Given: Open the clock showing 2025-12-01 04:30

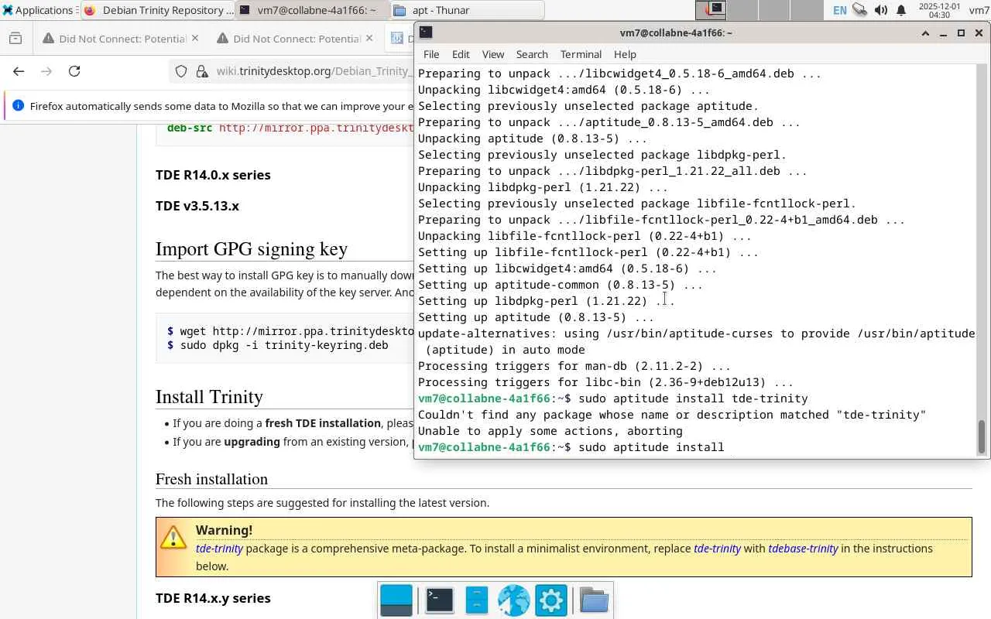Looking at the screenshot, I should 939,10.
